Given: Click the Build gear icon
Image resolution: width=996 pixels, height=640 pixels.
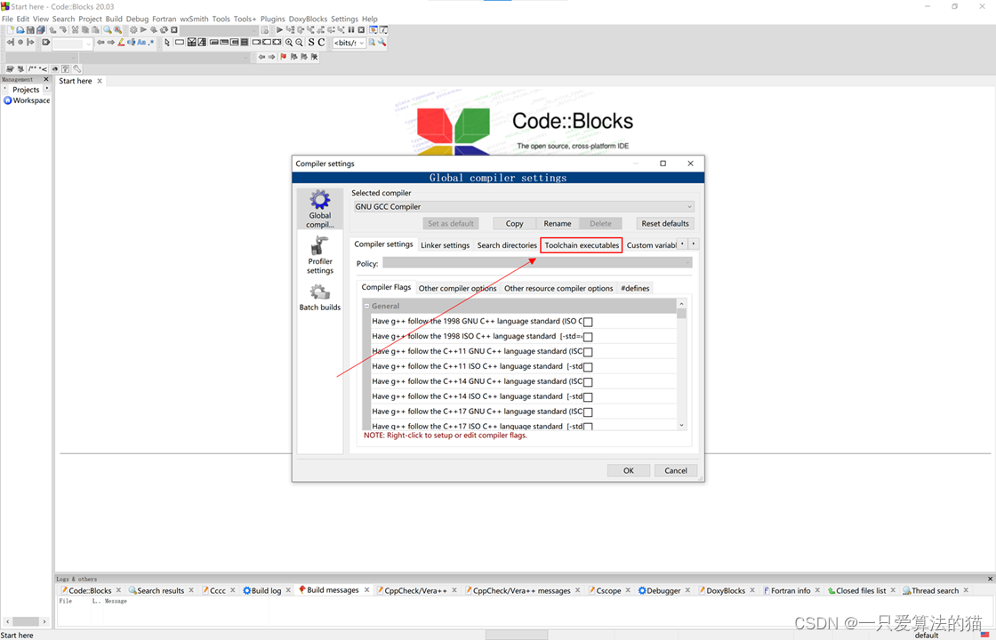Looking at the screenshot, I should click(133, 30).
